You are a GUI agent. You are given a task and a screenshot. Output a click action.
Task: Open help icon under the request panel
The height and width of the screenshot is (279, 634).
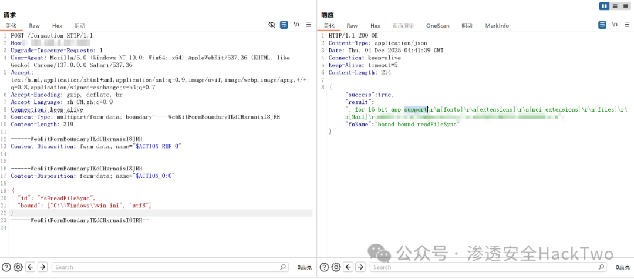[x=6, y=267]
